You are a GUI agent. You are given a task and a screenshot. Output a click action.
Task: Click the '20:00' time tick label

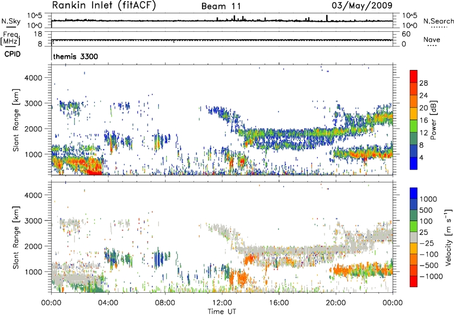click(x=335, y=303)
